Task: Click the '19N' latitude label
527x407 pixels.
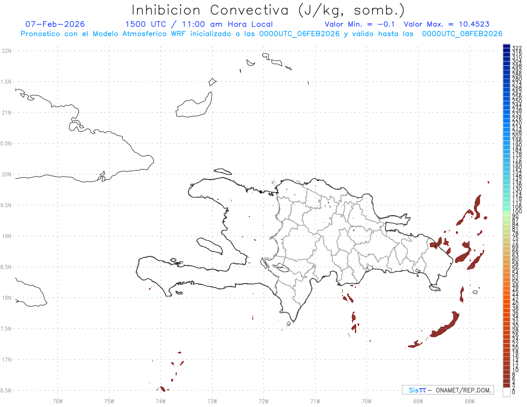Action: coord(7,236)
